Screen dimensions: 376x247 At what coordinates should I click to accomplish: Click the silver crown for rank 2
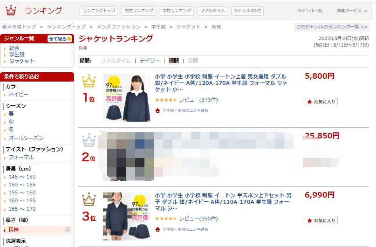coord(89,140)
